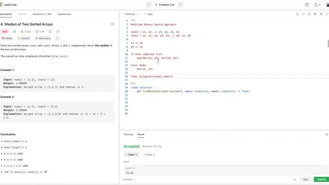Click the Adobe company tag
329x185 pixels.
click(x=7, y=39)
